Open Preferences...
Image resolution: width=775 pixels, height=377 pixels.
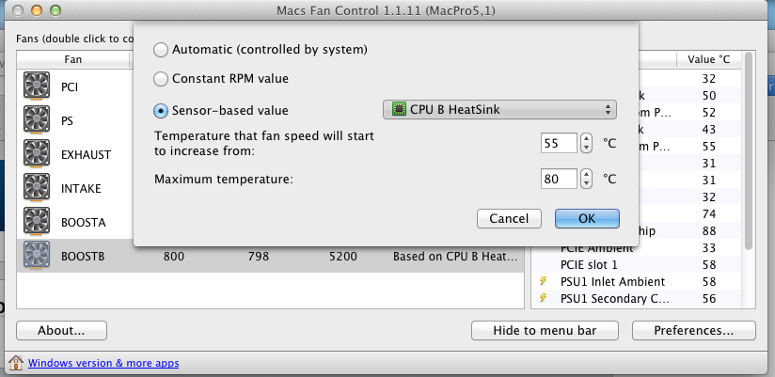(x=693, y=331)
